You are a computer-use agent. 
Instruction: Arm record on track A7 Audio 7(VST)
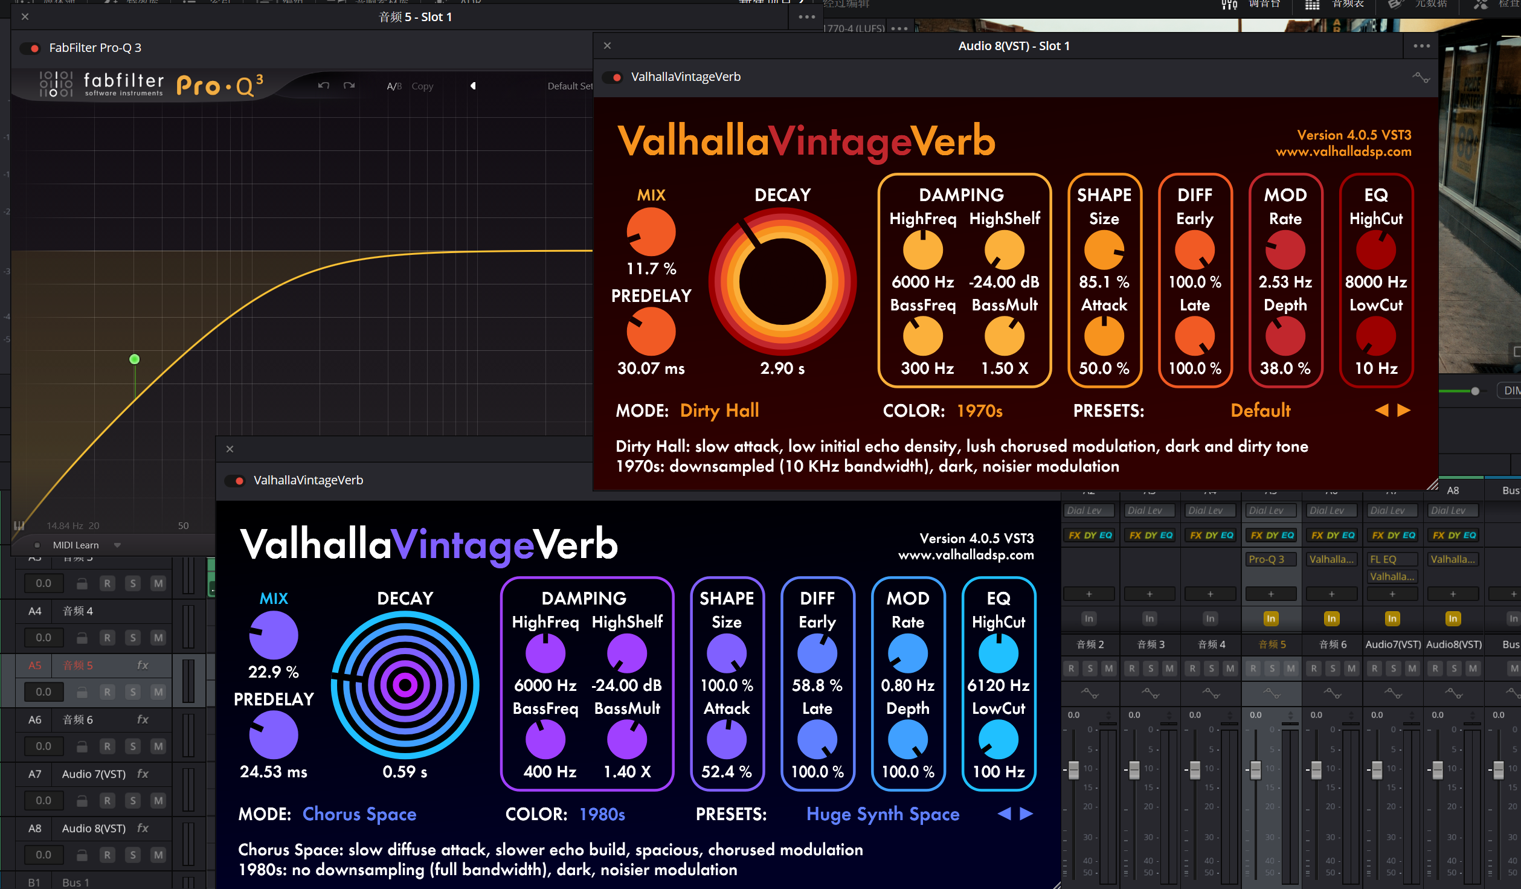coord(108,801)
